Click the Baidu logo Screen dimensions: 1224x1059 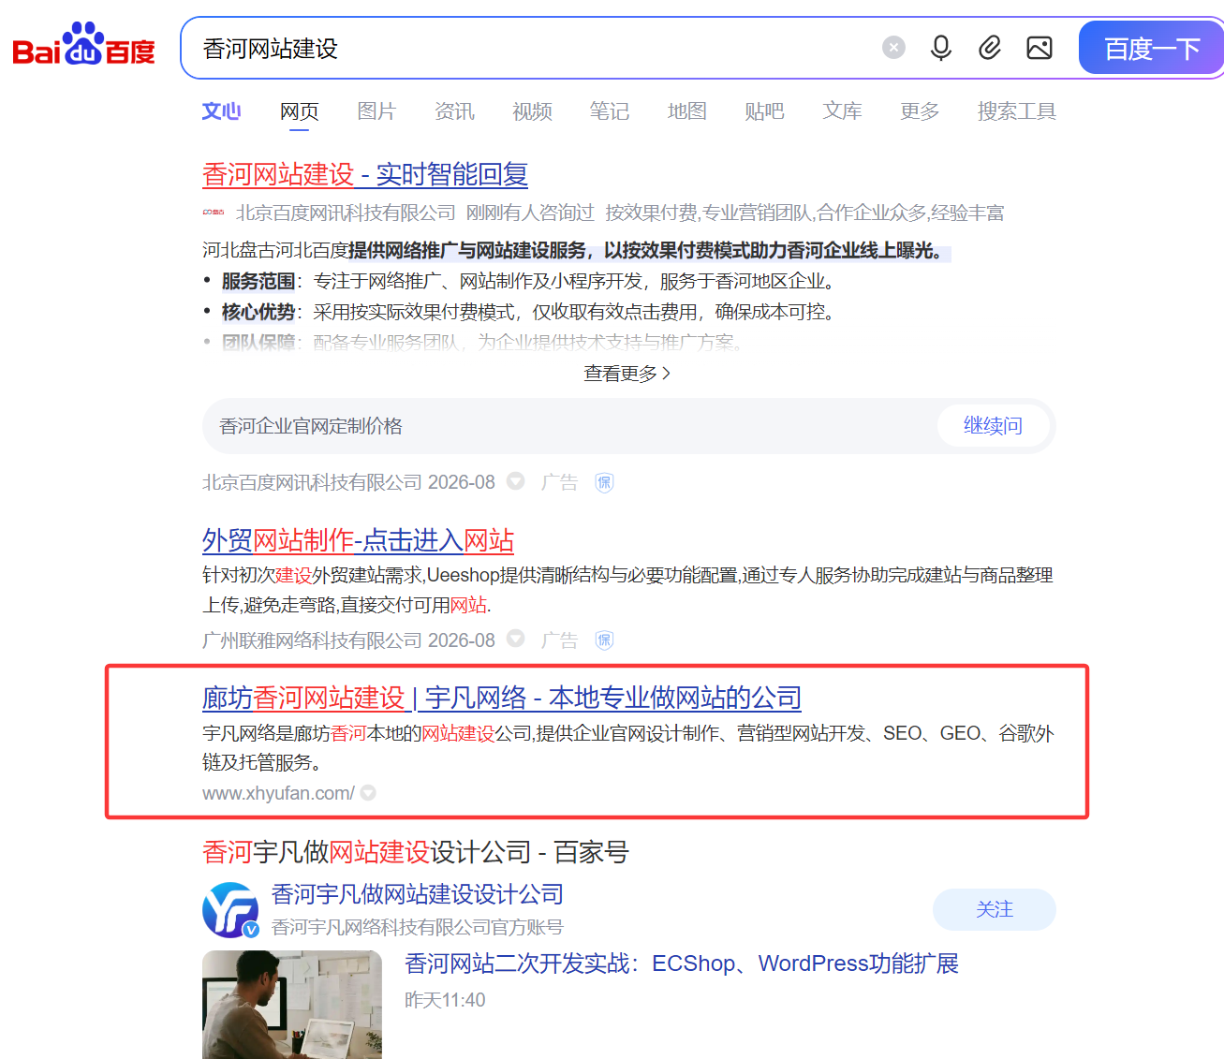[x=83, y=45]
